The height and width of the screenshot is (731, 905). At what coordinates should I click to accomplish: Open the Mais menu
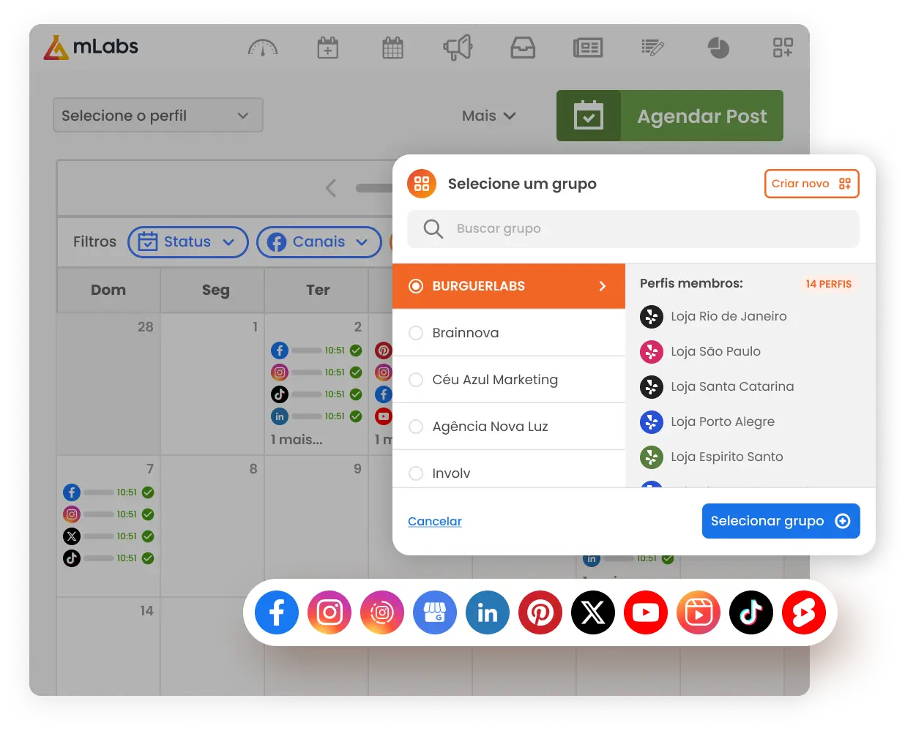(488, 116)
